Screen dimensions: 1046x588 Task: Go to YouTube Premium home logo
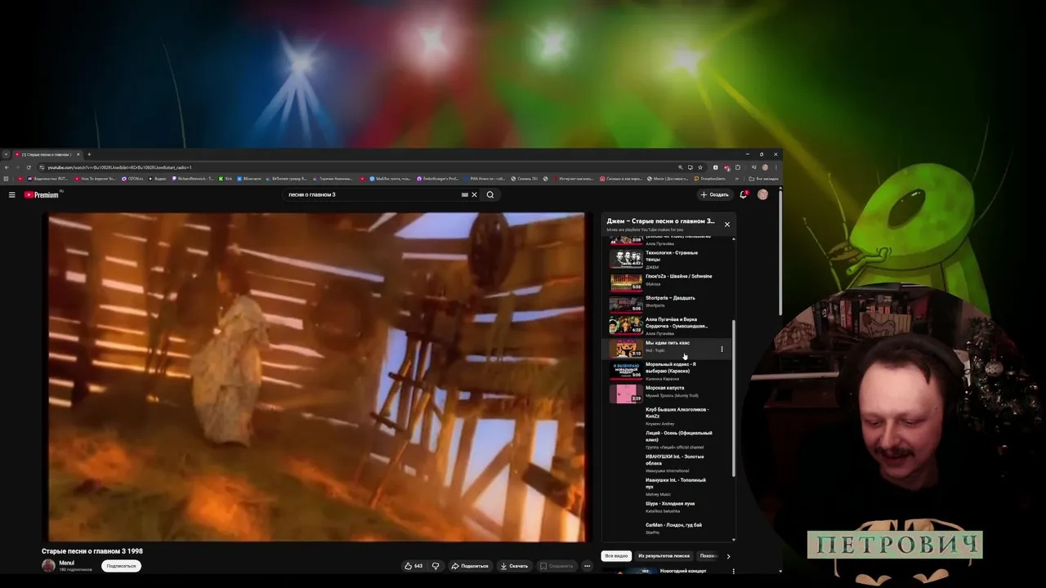[41, 194]
